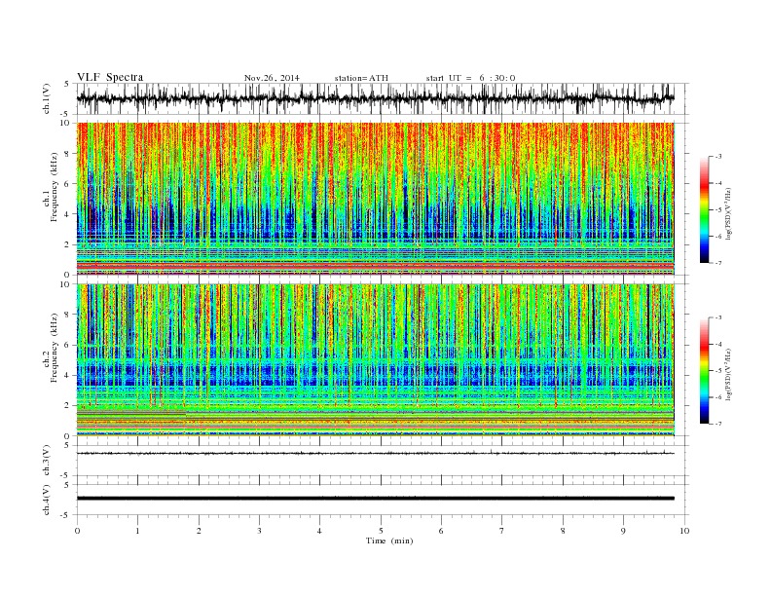Click the "9" tick on the time axis
Image resolution: width=771 pixels, height=596 pixels.
[x=623, y=531]
